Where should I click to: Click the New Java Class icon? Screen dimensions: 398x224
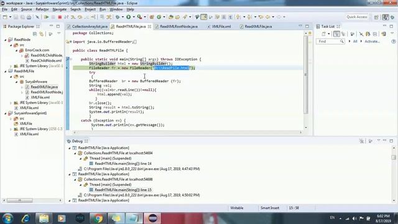tap(159, 17)
